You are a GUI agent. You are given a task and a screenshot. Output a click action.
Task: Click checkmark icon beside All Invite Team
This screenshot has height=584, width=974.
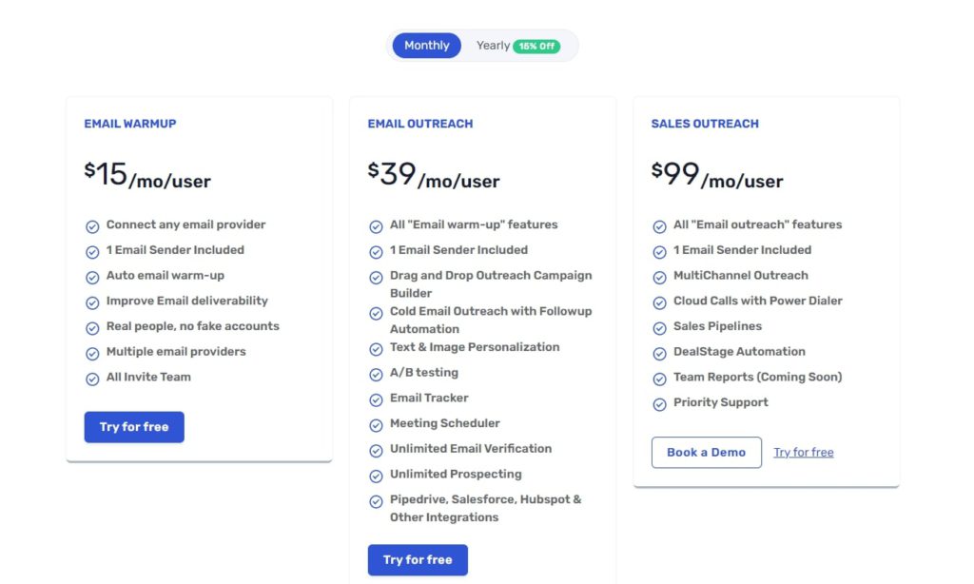point(92,379)
